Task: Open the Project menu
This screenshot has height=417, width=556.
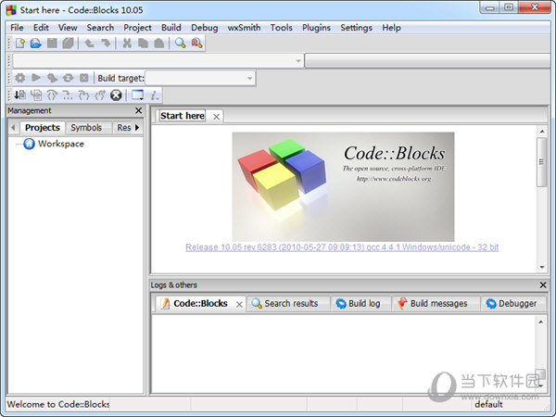Action: pos(137,28)
